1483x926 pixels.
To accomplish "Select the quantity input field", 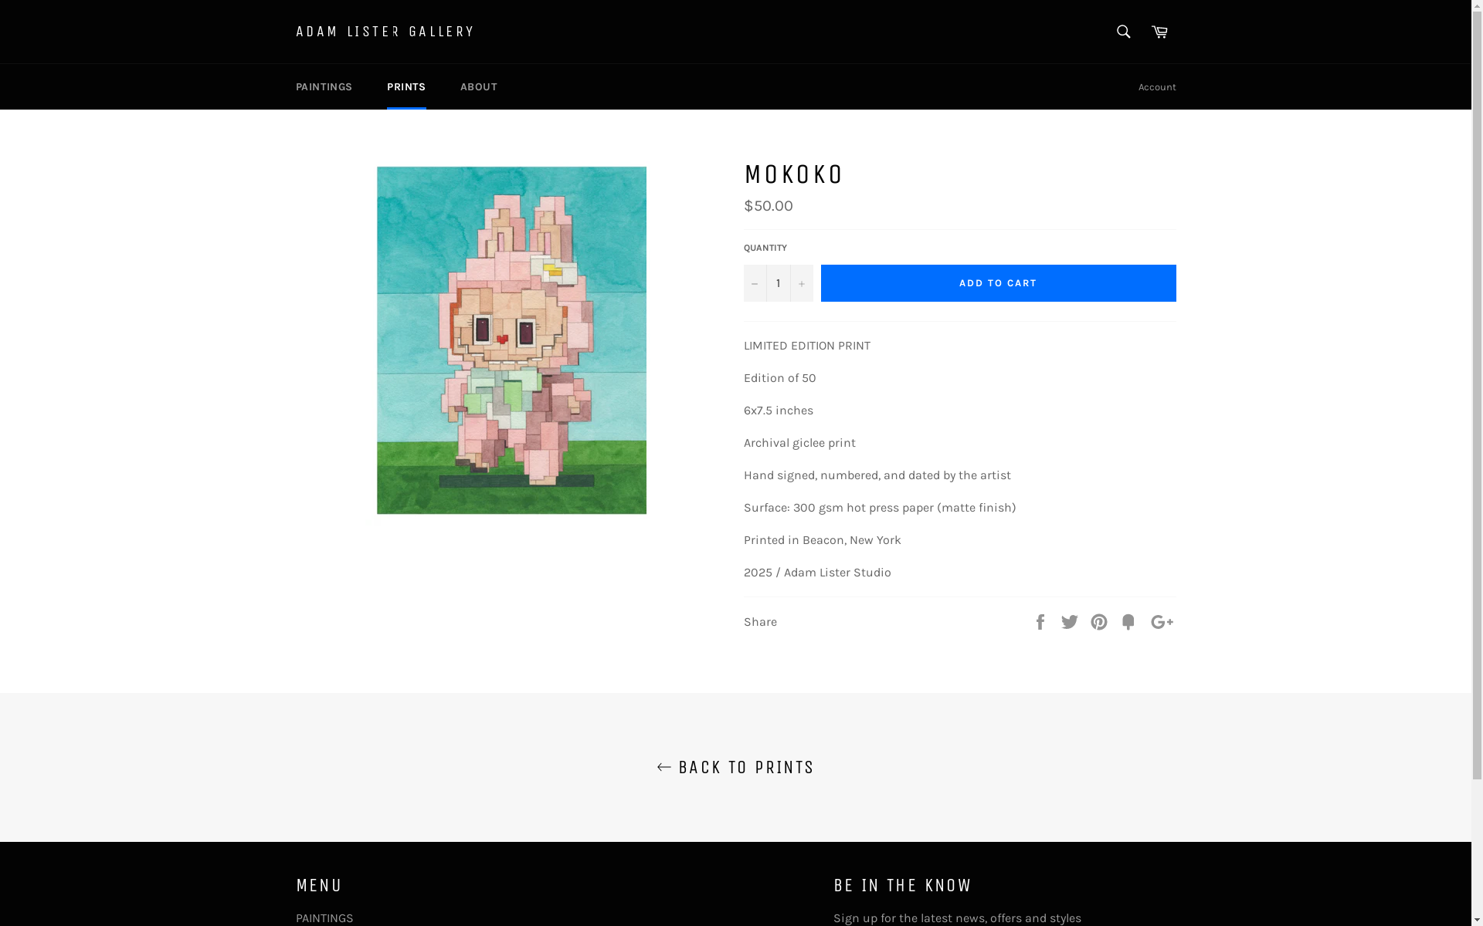I will pyautogui.click(x=778, y=283).
